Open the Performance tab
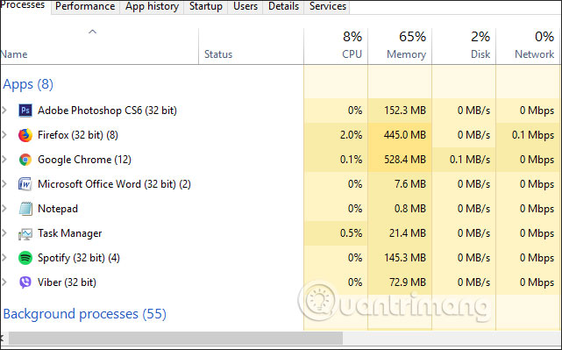The image size is (562, 350). [85, 6]
